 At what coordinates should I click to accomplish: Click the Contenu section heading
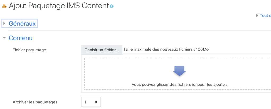[21, 38]
